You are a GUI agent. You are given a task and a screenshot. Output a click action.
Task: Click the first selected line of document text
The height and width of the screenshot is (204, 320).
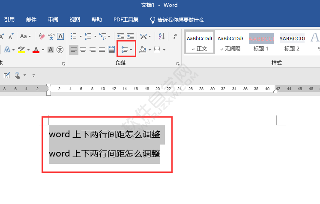pyautogui.click(x=105, y=135)
